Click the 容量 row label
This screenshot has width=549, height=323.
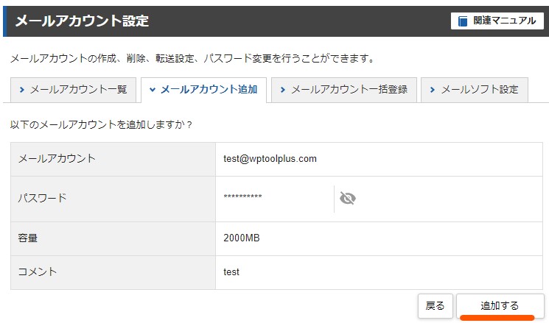click(28, 238)
